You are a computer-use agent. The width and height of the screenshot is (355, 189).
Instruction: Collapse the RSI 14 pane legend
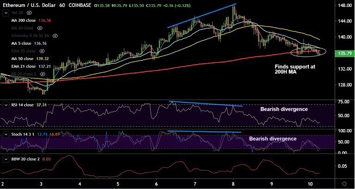pos(6,105)
